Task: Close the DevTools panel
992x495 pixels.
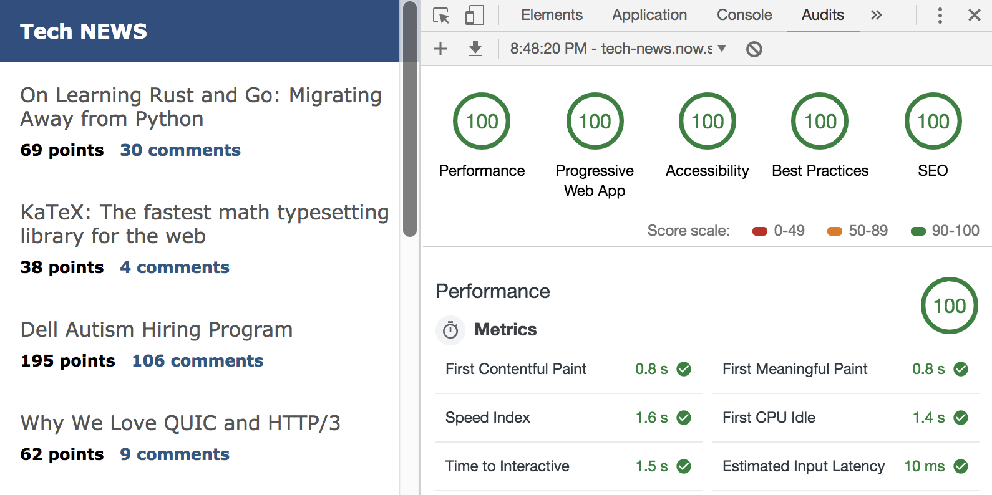Action: pyautogui.click(x=974, y=16)
